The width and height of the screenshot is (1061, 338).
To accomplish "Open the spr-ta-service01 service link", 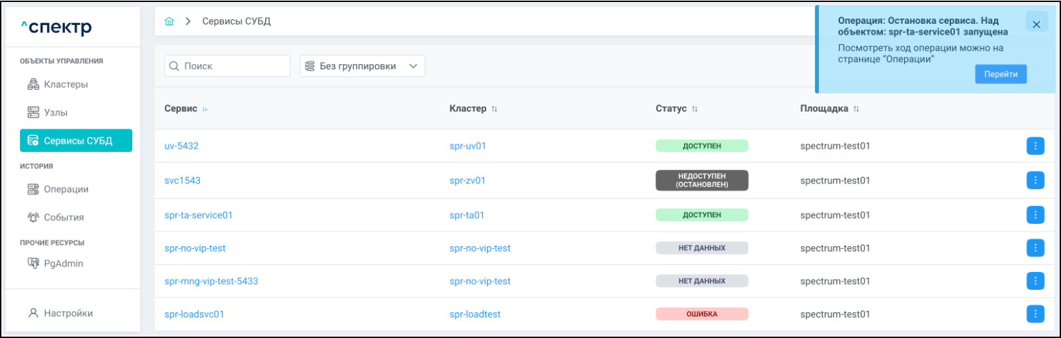I will pos(198,215).
